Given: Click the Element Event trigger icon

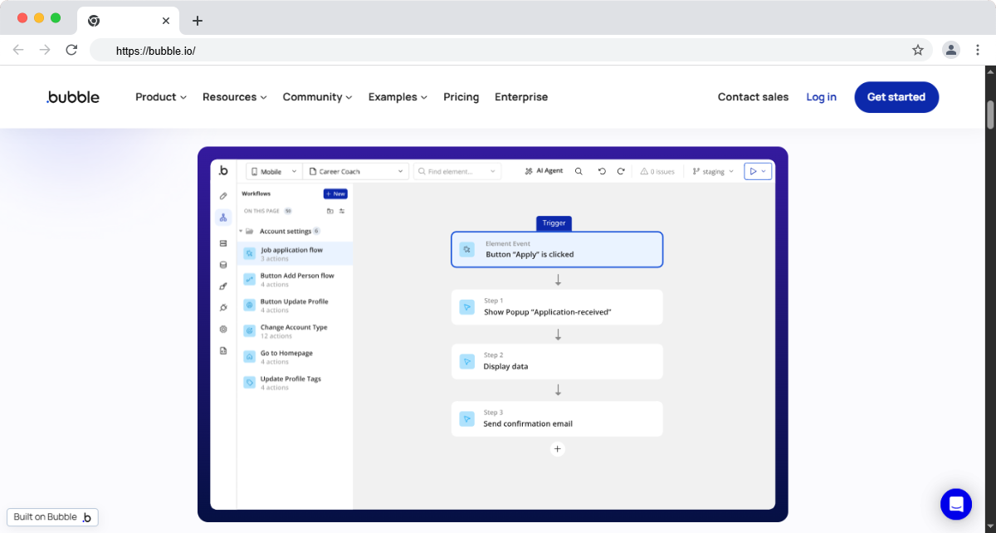Looking at the screenshot, I should coord(467,249).
